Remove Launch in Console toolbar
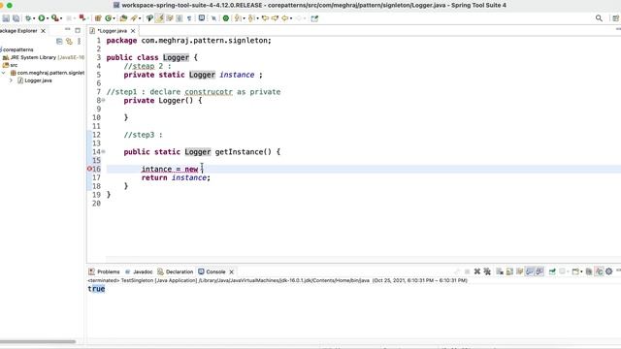The image size is (621, 349). pyautogui.click(x=477, y=271)
